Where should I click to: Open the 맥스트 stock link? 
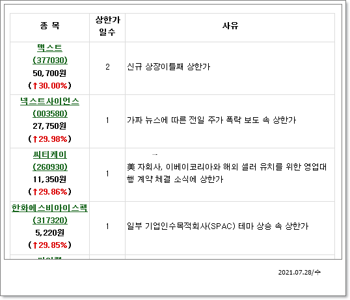point(49,48)
